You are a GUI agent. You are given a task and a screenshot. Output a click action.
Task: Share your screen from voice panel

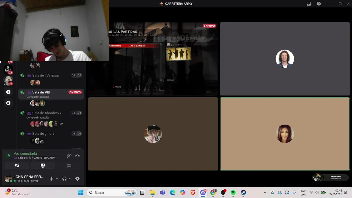point(43,166)
